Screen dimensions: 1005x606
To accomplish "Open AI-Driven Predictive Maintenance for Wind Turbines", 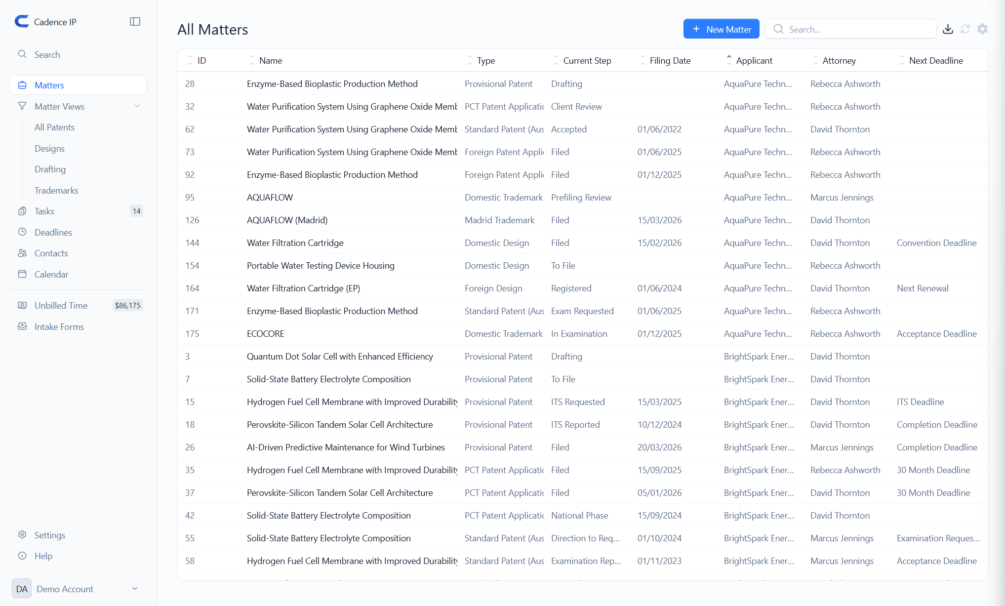I will tap(583, 447).
